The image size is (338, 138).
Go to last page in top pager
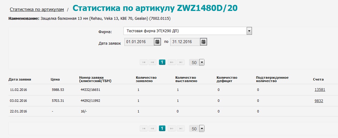[181, 62]
